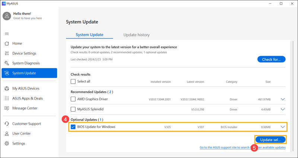Click the BIOS latest version V307

pos(201,127)
